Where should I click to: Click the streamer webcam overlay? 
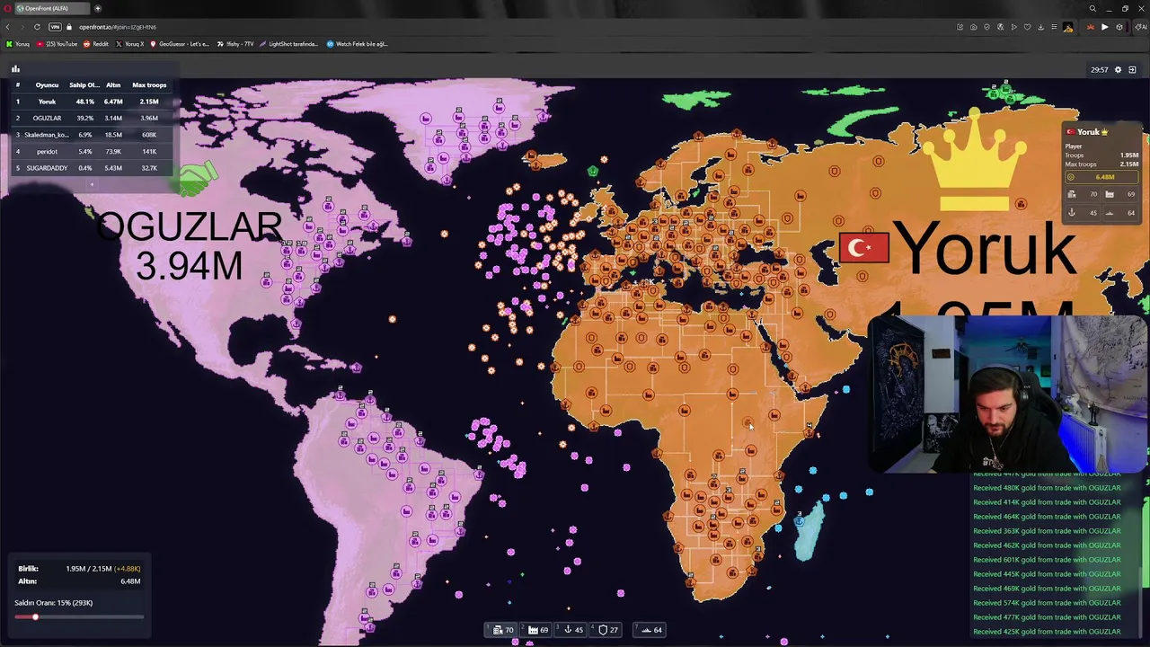point(1008,394)
